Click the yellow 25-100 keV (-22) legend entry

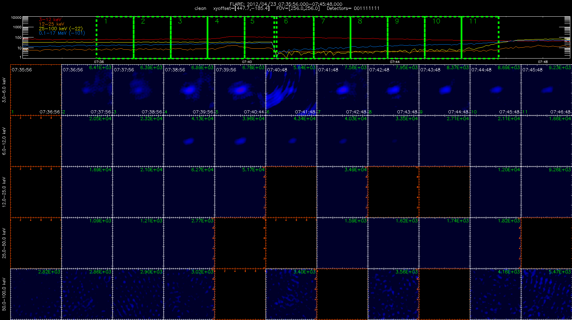(61, 29)
